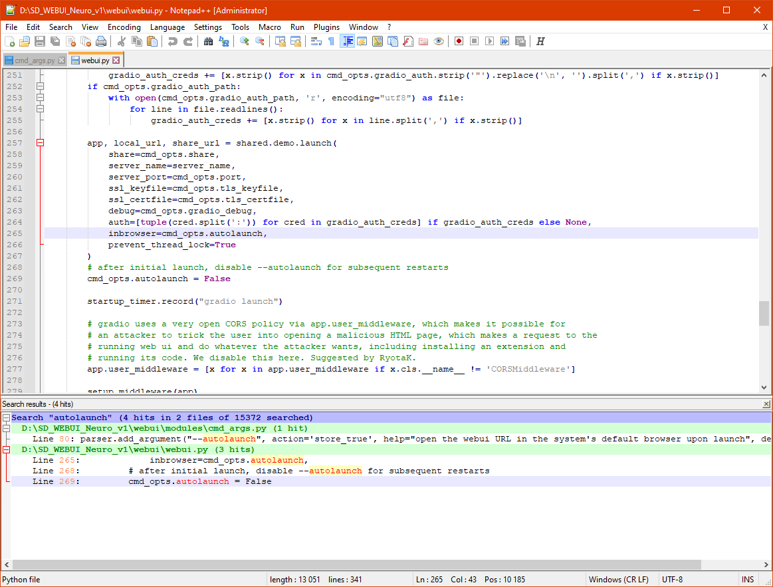Click the Monitoring eye icon in the toolbar
773x587 pixels.
(439, 41)
